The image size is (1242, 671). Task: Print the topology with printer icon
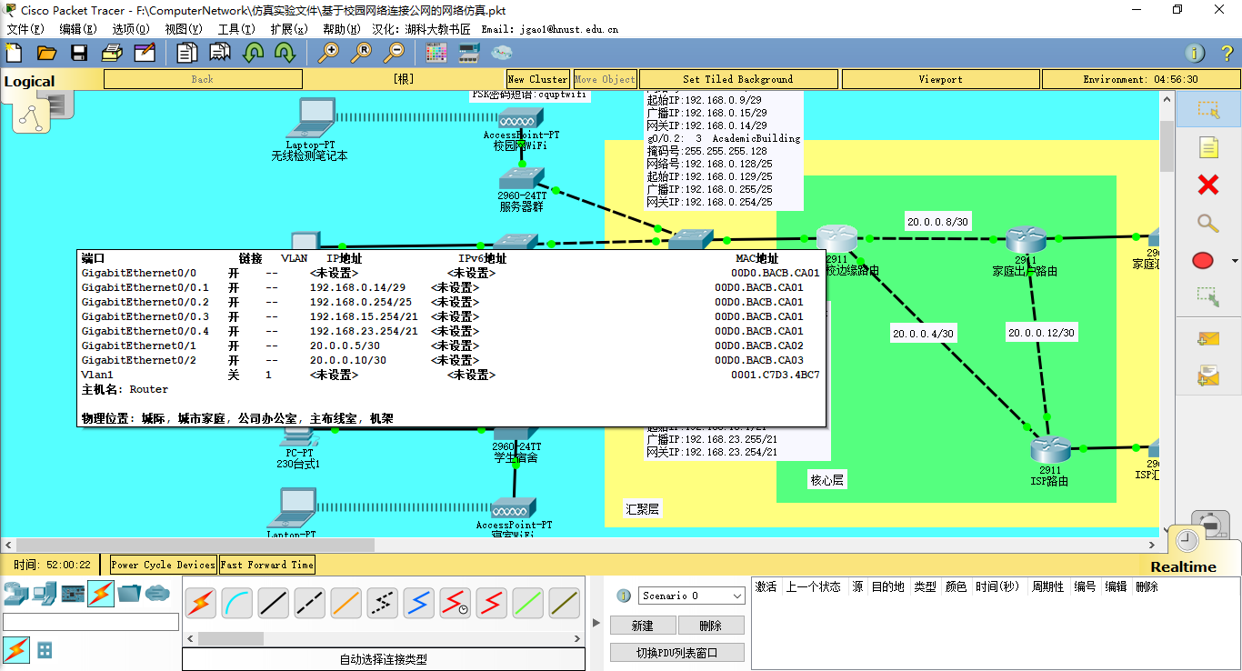pos(112,53)
